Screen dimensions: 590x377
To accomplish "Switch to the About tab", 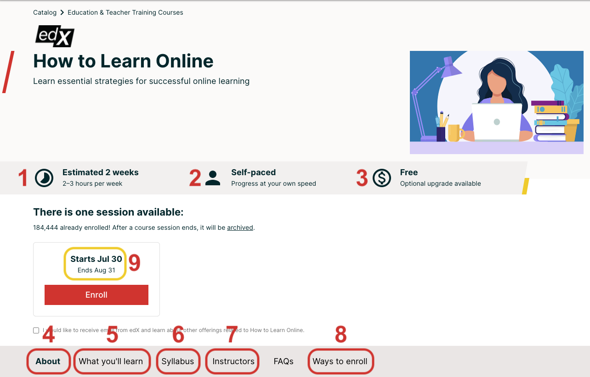I will [48, 361].
